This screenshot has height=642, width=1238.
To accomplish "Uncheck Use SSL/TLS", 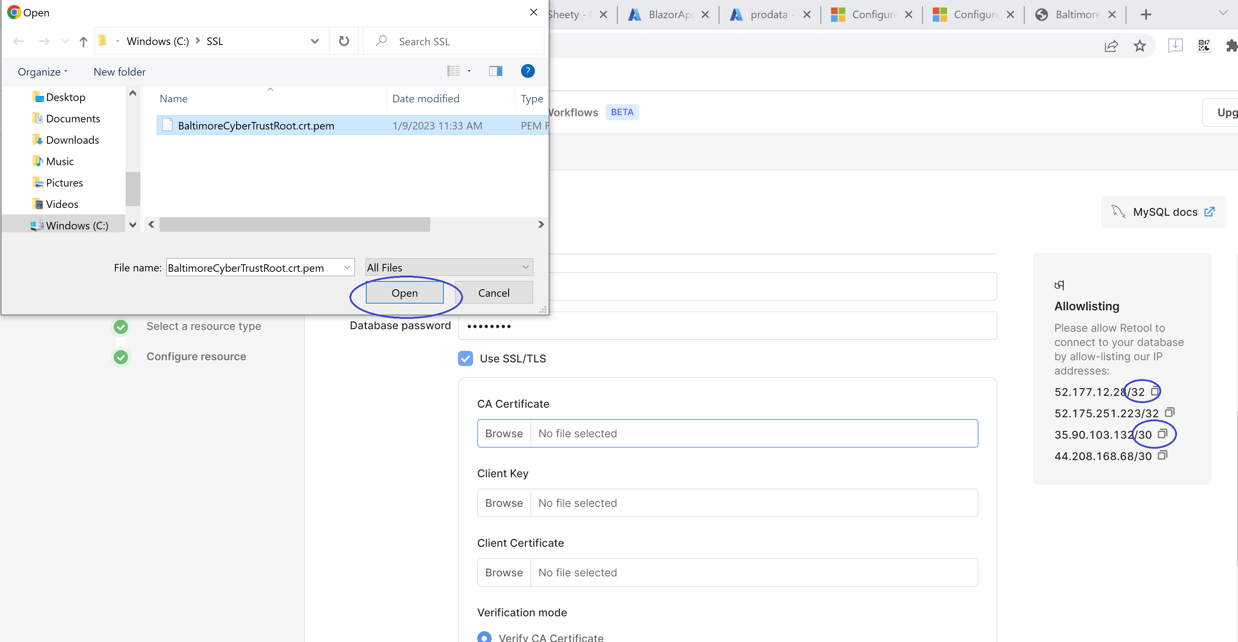I will (465, 358).
